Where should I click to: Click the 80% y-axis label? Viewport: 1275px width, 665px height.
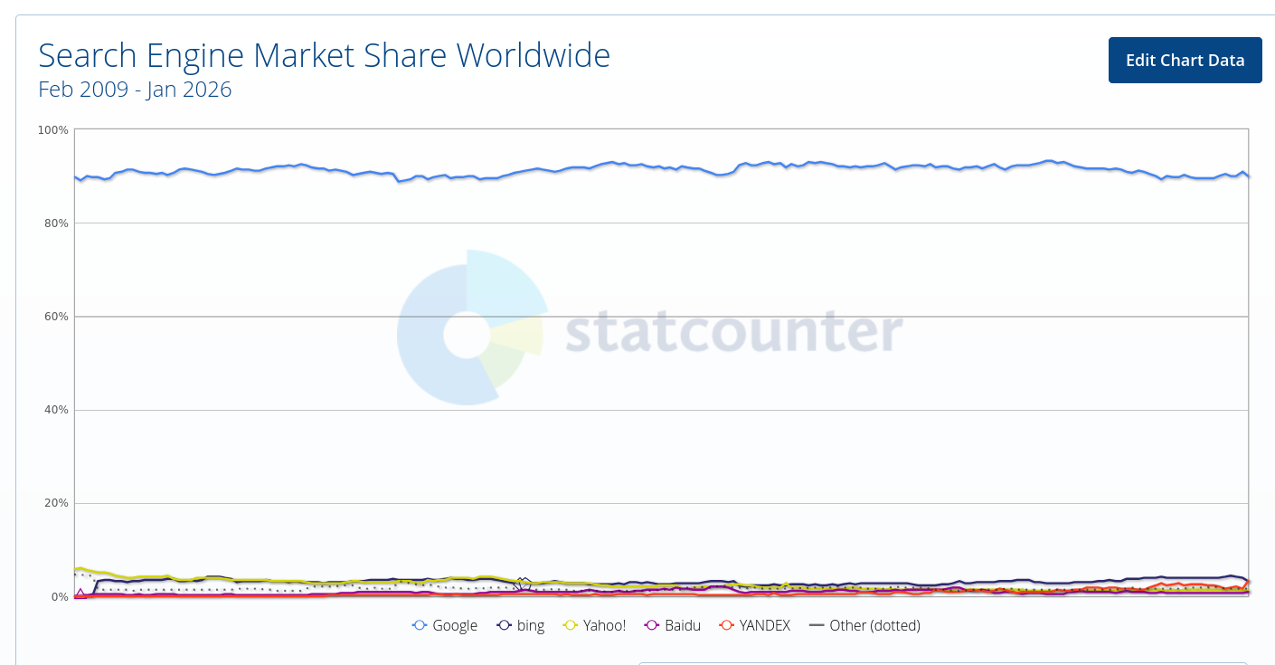[x=54, y=223]
